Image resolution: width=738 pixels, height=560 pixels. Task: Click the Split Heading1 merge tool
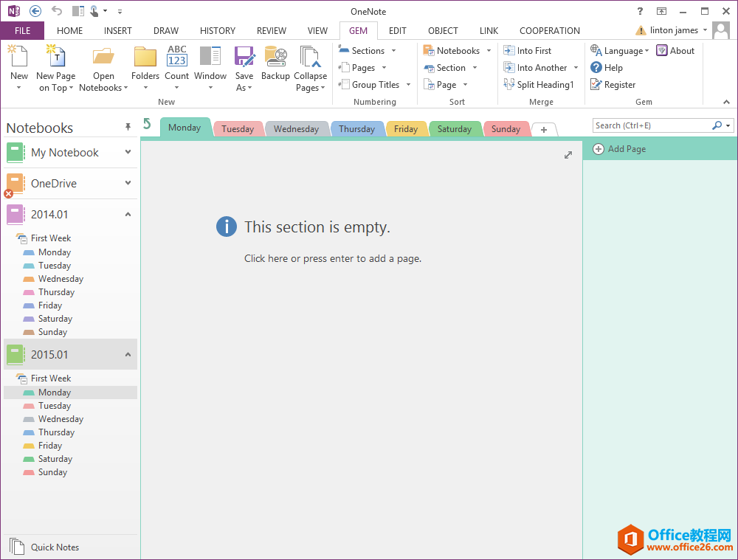coord(539,85)
